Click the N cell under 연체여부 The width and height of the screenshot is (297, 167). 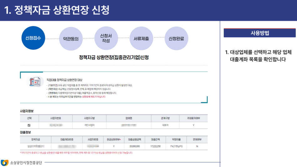197,146
